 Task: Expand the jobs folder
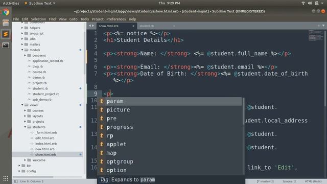coord(22,39)
